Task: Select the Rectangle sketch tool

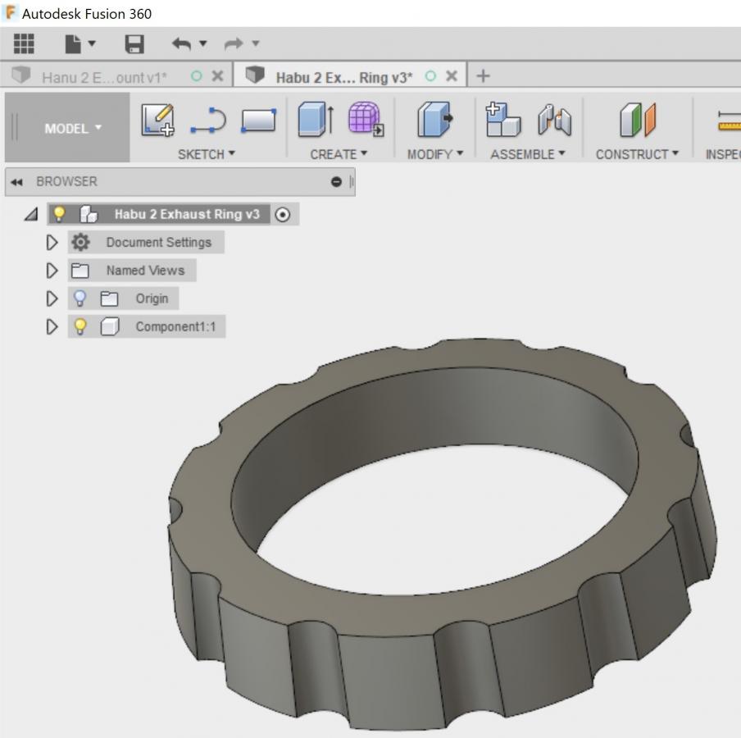Action: pyautogui.click(x=258, y=121)
